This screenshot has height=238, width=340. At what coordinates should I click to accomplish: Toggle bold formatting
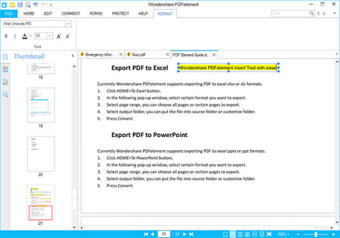[6, 36]
